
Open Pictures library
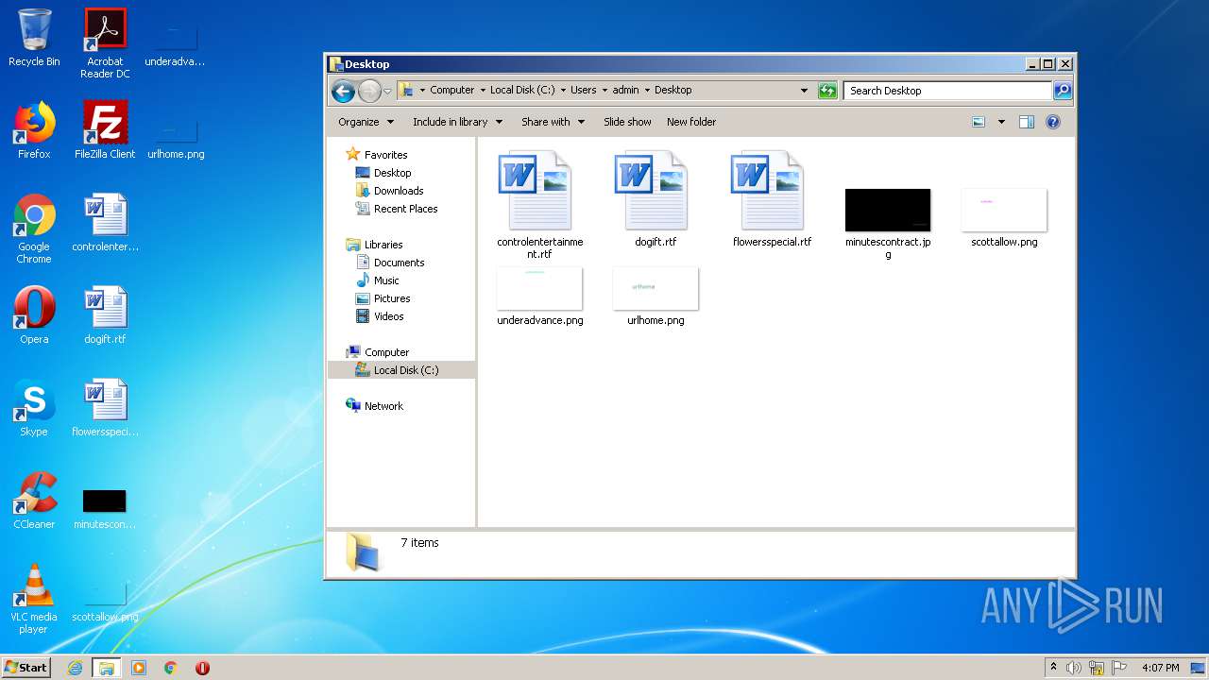(x=383, y=298)
